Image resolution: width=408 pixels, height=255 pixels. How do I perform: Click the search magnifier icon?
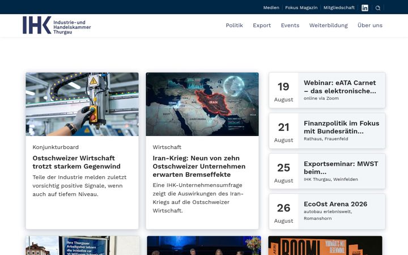click(378, 8)
